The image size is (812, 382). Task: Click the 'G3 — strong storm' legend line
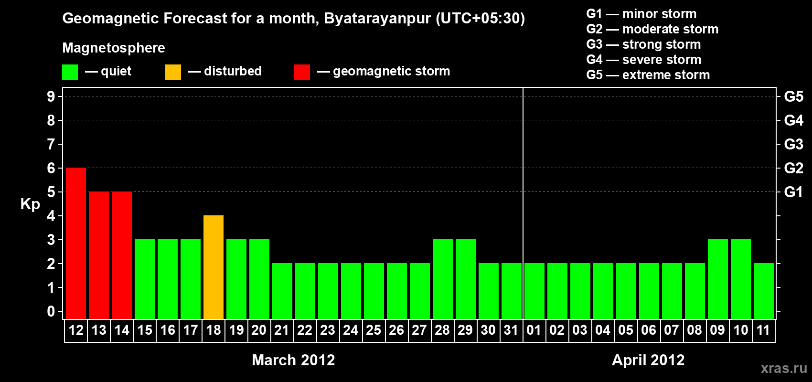click(x=643, y=44)
